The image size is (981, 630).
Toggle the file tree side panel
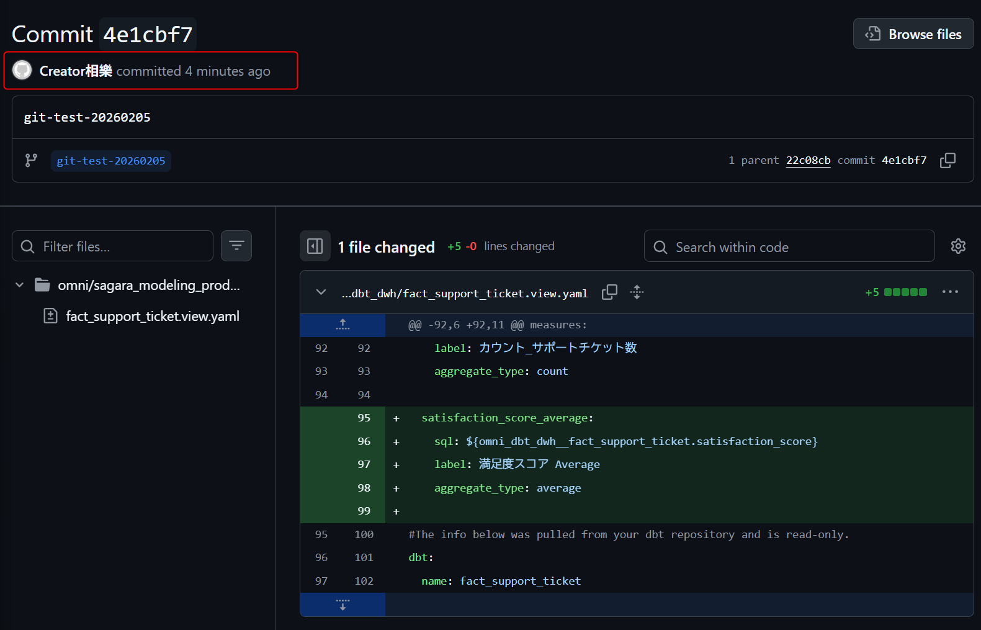pyautogui.click(x=315, y=246)
